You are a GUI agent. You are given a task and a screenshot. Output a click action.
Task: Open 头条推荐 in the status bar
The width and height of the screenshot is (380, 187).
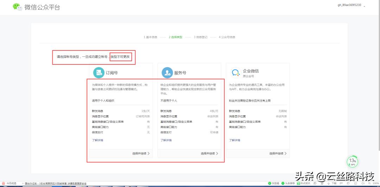[x=288, y=183]
